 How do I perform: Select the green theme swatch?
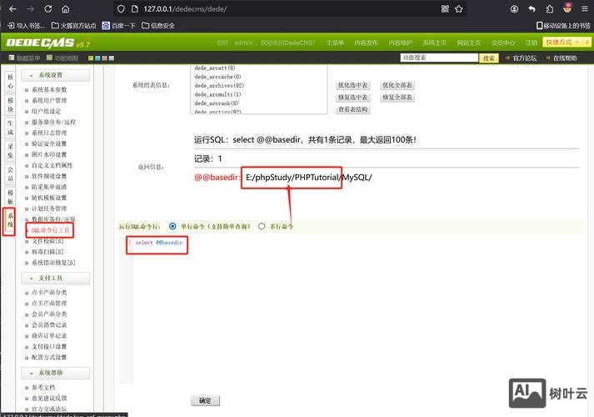pos(91,58)
